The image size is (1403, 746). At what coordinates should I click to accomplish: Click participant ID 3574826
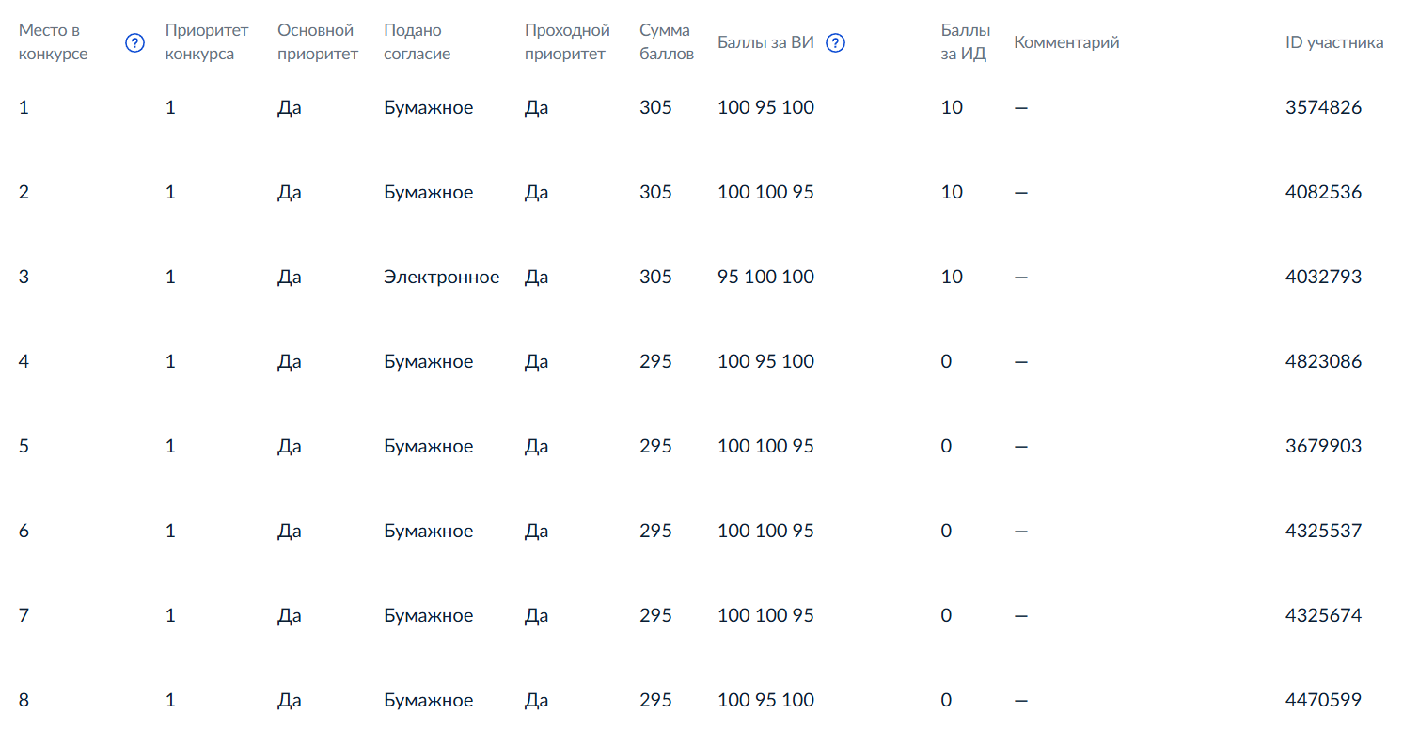tap(1323, 107)
